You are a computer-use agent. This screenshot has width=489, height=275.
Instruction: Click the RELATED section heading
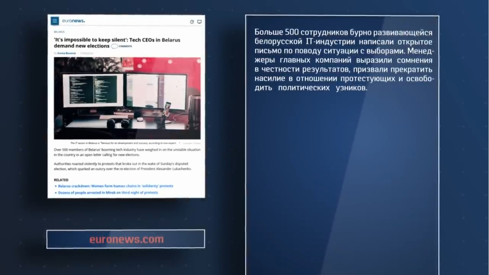click(61, 180)
